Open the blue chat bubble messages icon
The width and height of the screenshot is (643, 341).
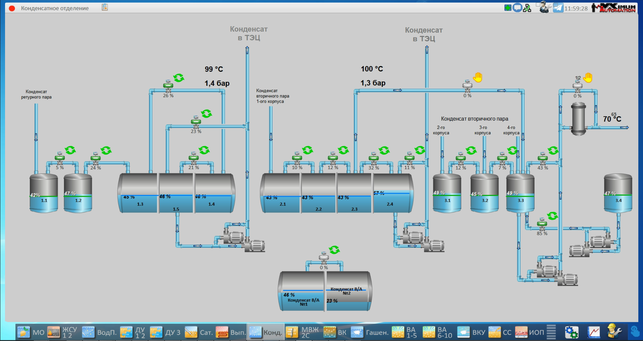pyautogui.click(x=517, y=8)
